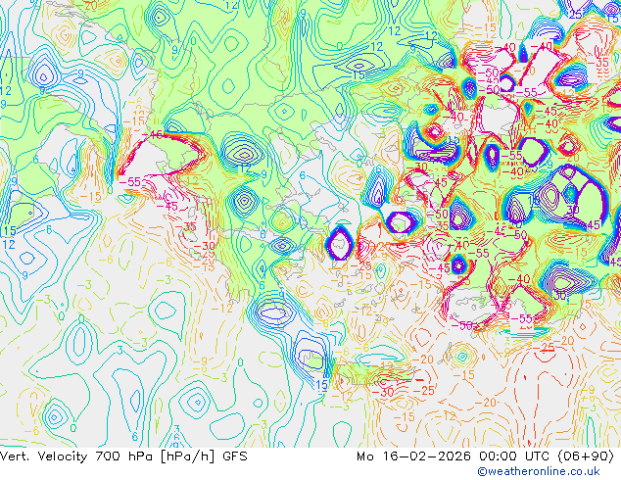
Task: Open the weatheronline.co.uk copyright link
Action: click(539, 471)
